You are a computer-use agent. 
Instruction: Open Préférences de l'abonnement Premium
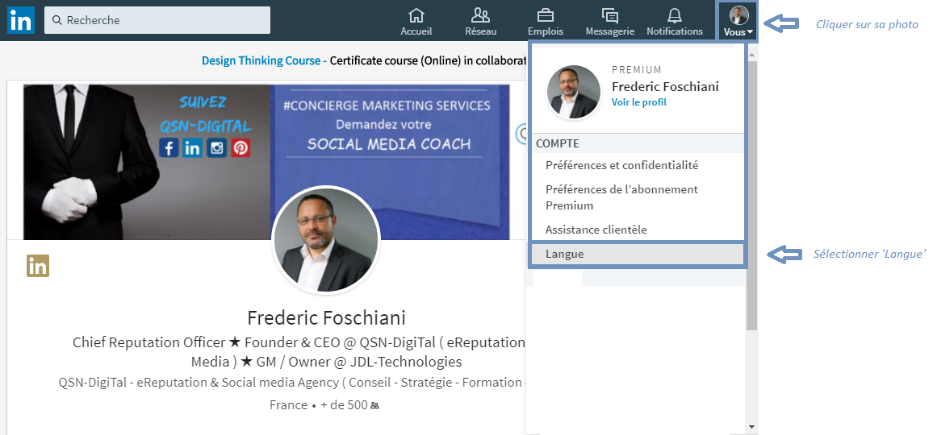pyautogui.click(x=621, y=197)
